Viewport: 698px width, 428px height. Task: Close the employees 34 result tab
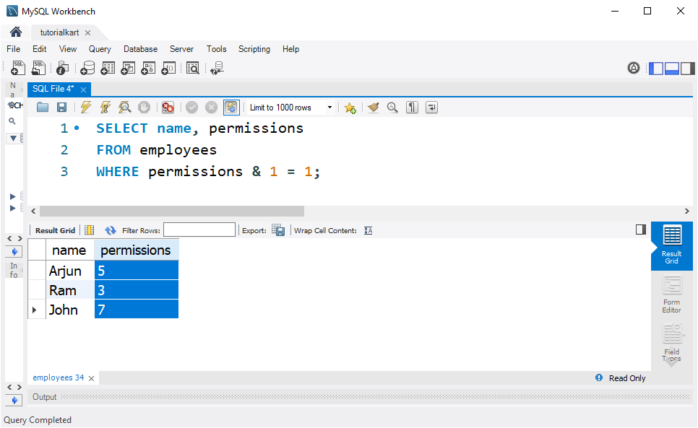(x=91, y=378)
